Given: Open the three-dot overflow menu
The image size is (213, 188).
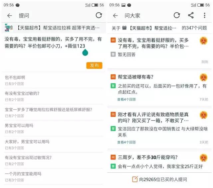Looking at the screenshot, I should (205, 15).
